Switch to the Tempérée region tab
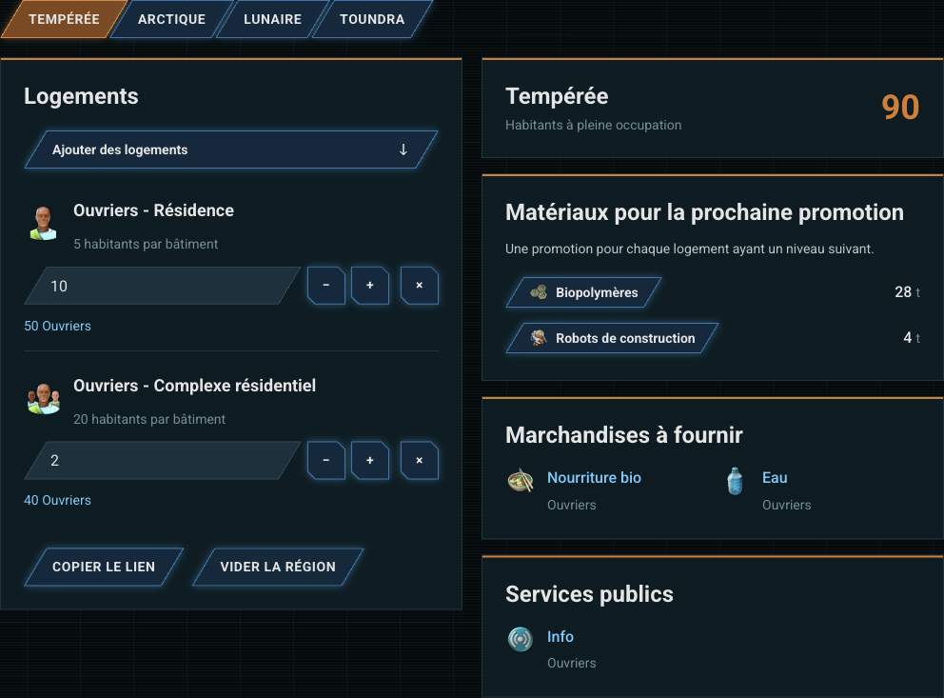This screenshot has width=944, height=698. click(x=64, y=19)
